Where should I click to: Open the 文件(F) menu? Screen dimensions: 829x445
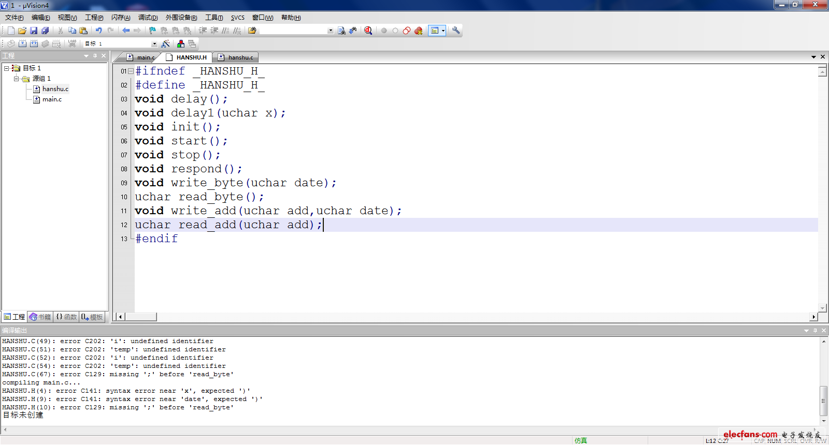click(15, 18)
